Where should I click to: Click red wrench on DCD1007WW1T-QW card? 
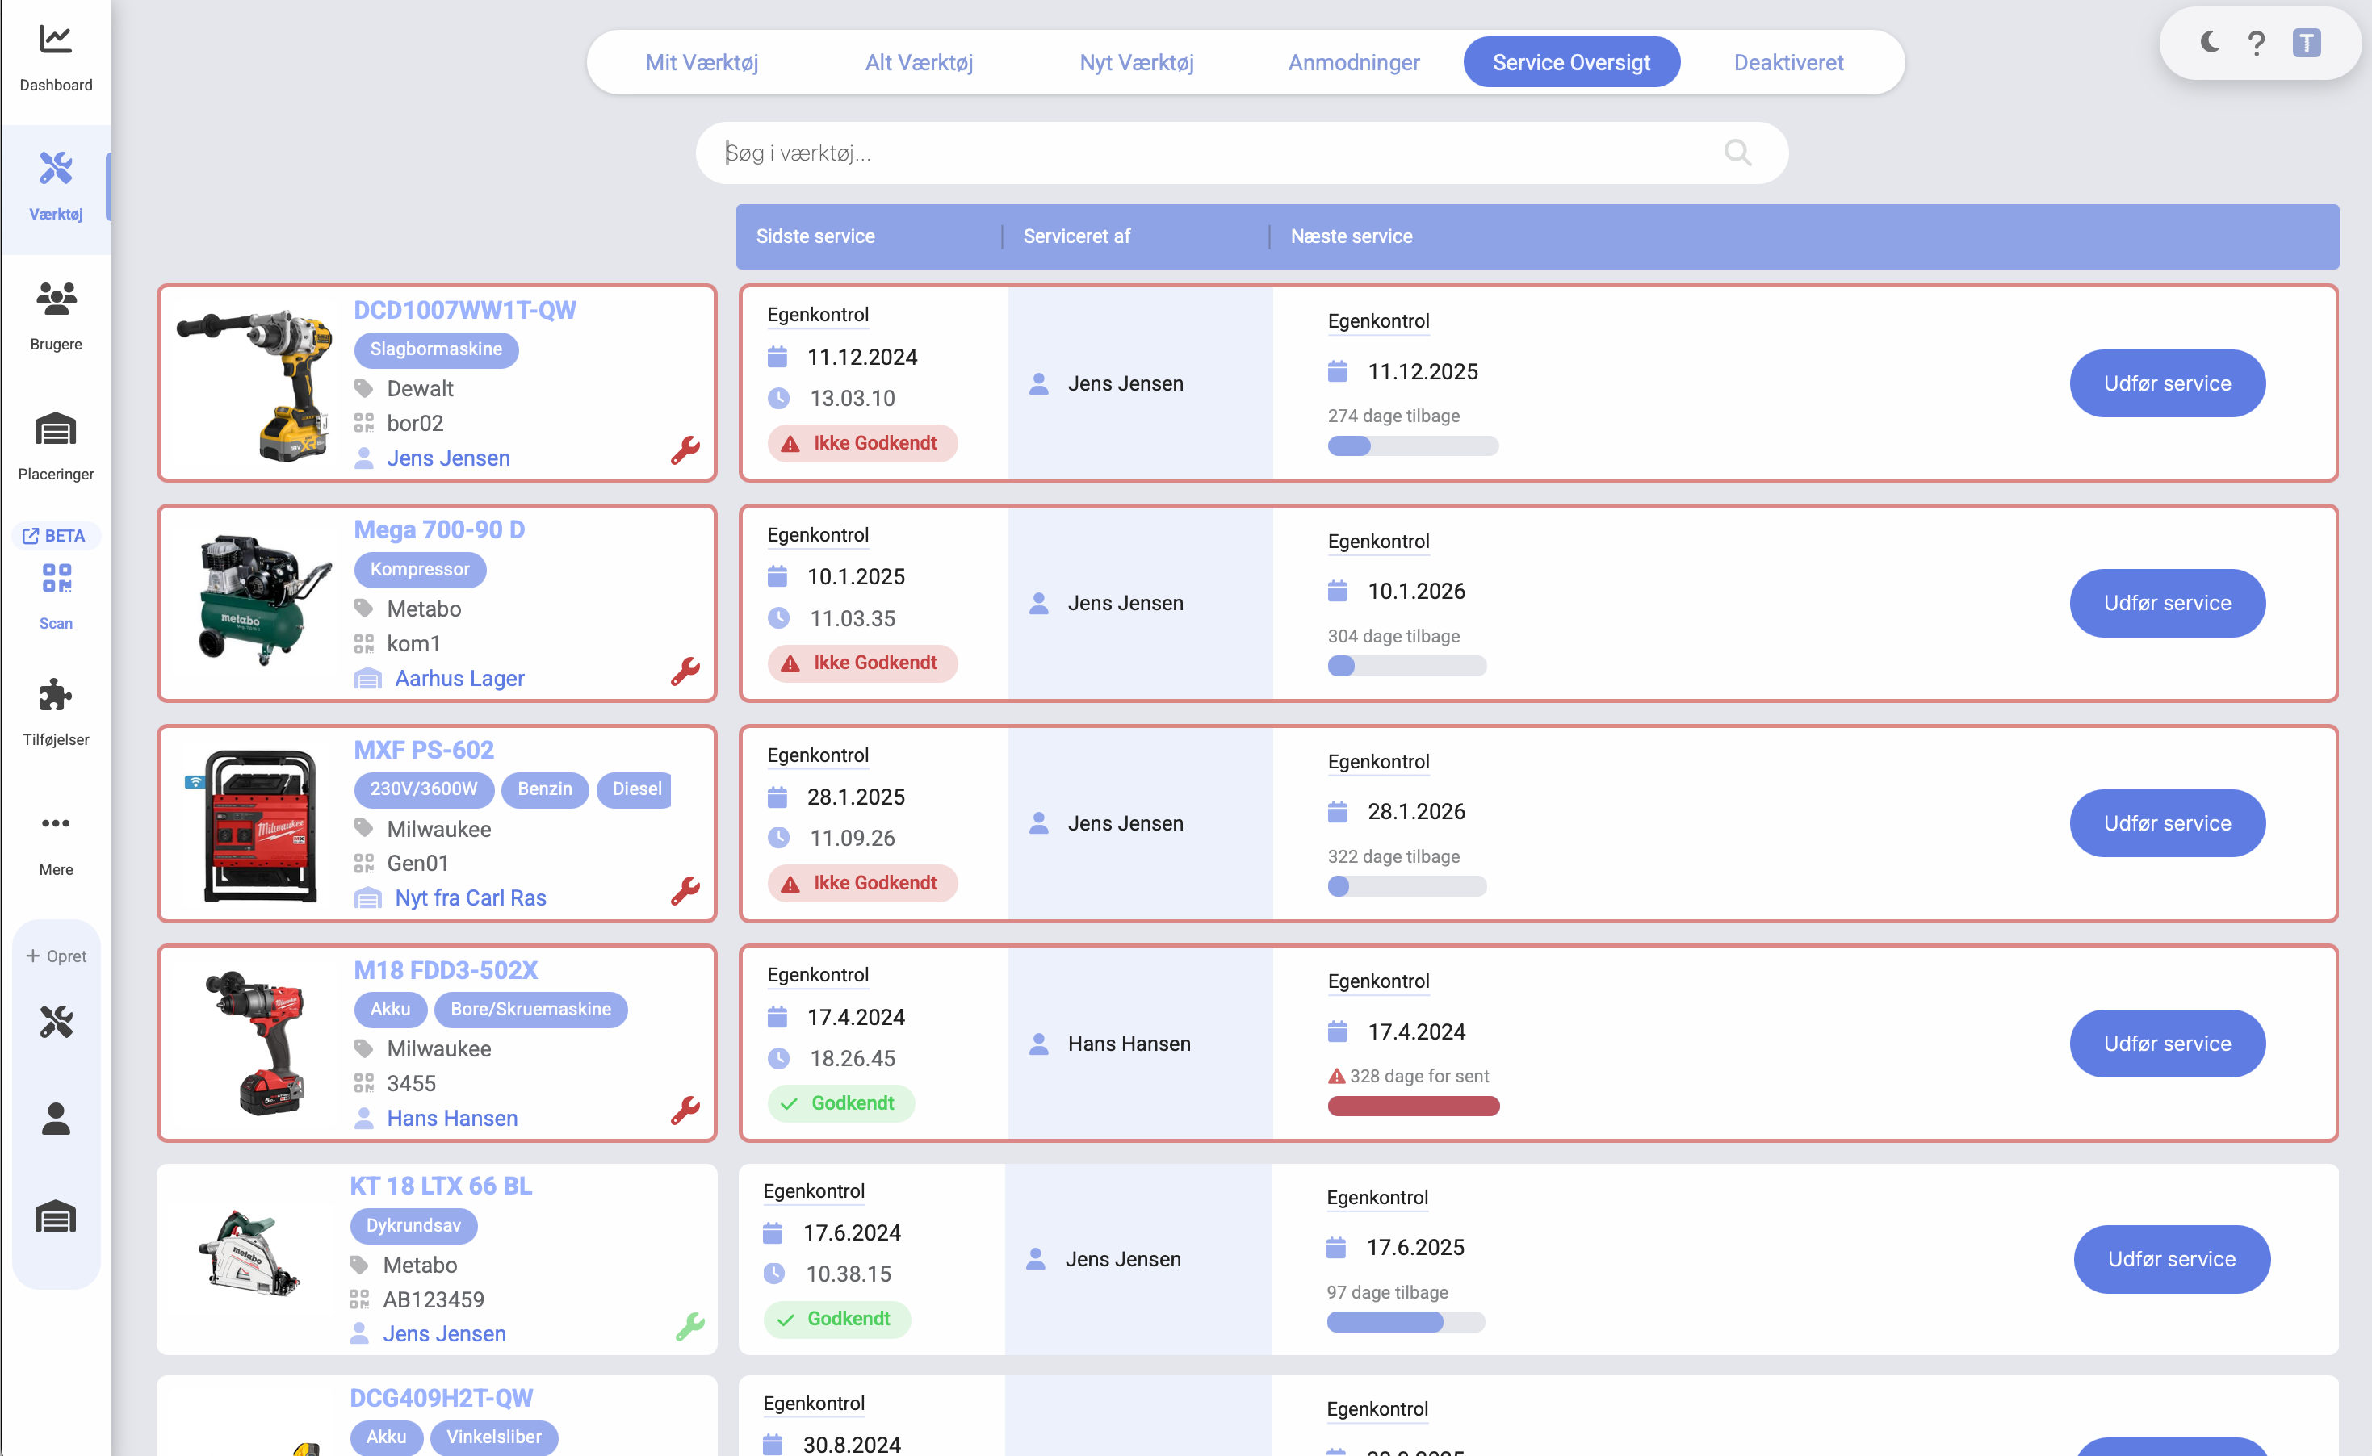coord(685,450)
